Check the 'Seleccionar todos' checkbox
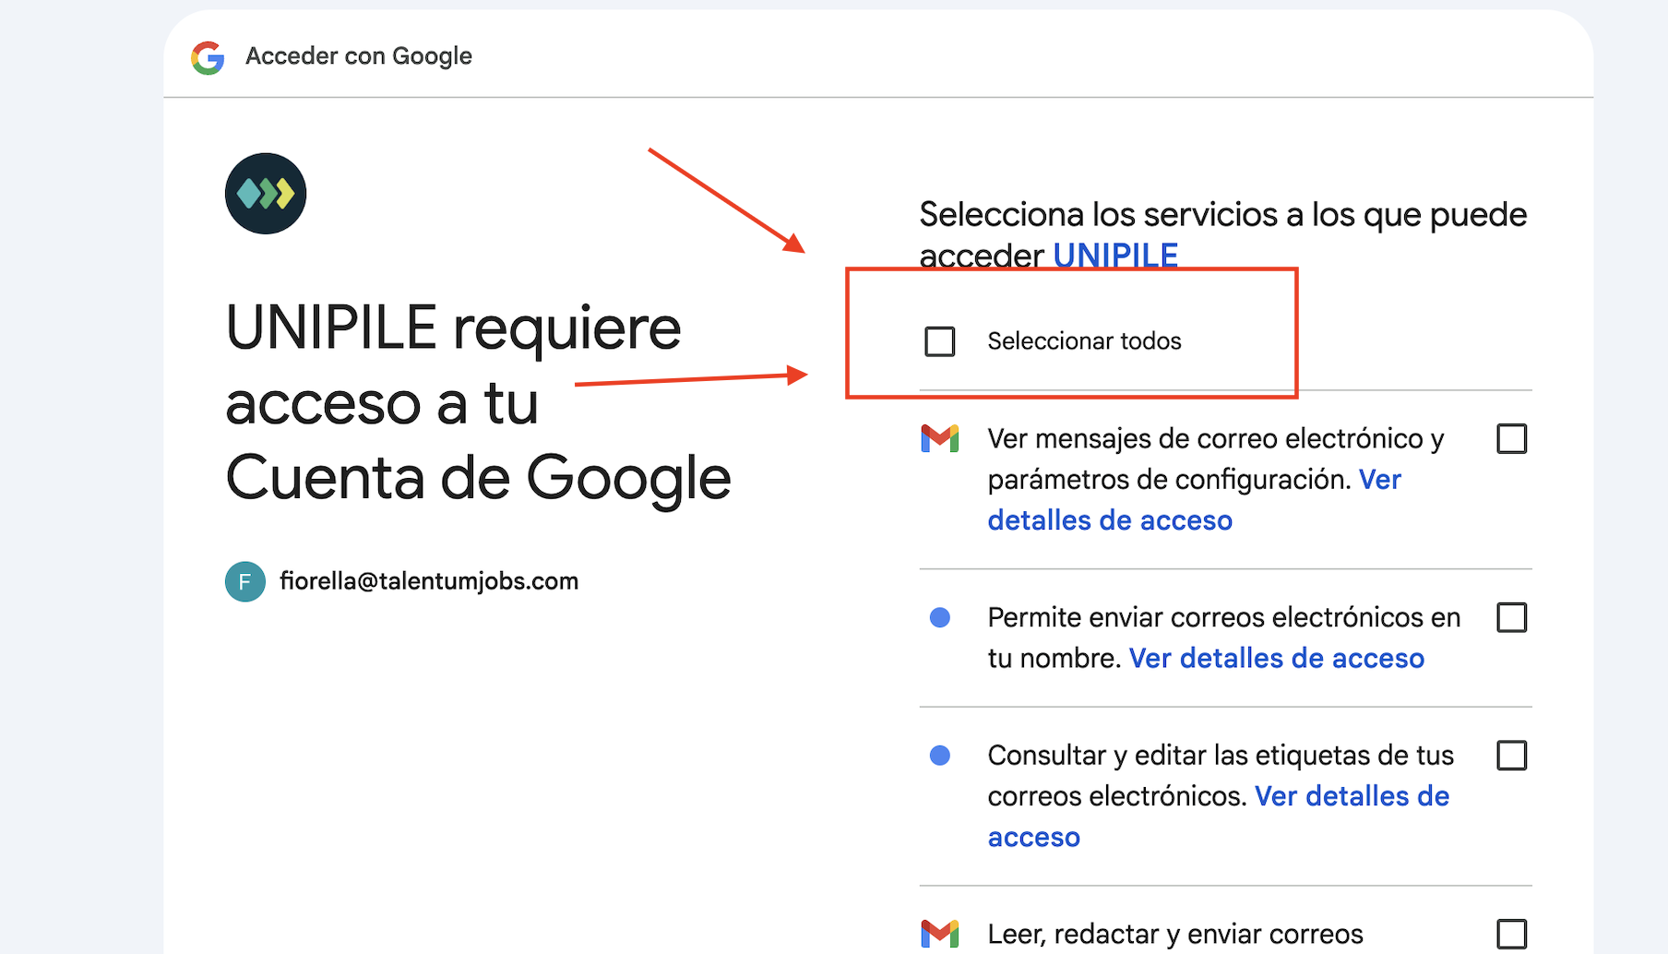Screen dimensions: 1668x954 pyautogui.click(x=939, y=341)
